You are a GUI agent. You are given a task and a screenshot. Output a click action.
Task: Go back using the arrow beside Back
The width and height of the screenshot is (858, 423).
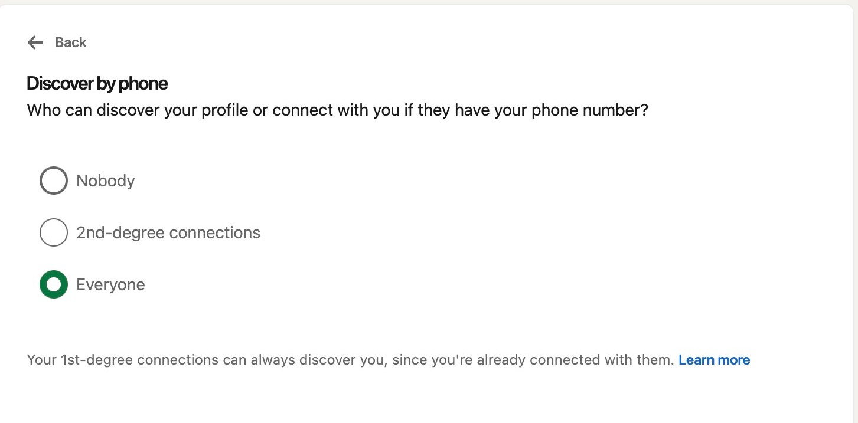(x=35, y=42)
